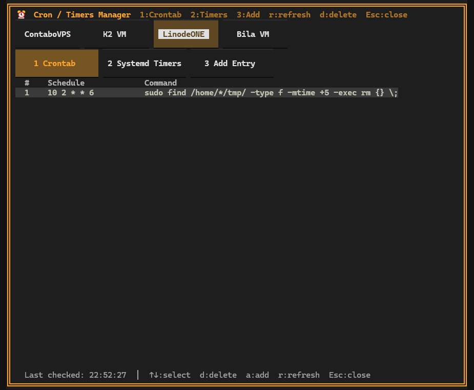Click the Schedule column header

click(x=66, y=83)
